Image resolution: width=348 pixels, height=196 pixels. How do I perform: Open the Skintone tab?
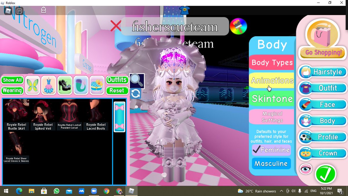point(272,99)
